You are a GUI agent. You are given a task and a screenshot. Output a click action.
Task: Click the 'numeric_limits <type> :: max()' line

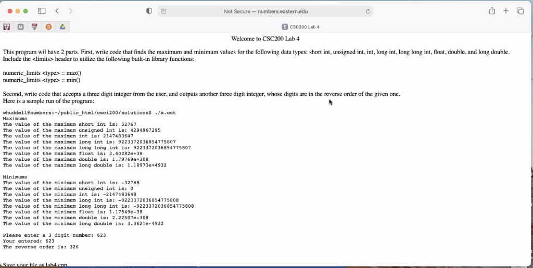(42, 73)
